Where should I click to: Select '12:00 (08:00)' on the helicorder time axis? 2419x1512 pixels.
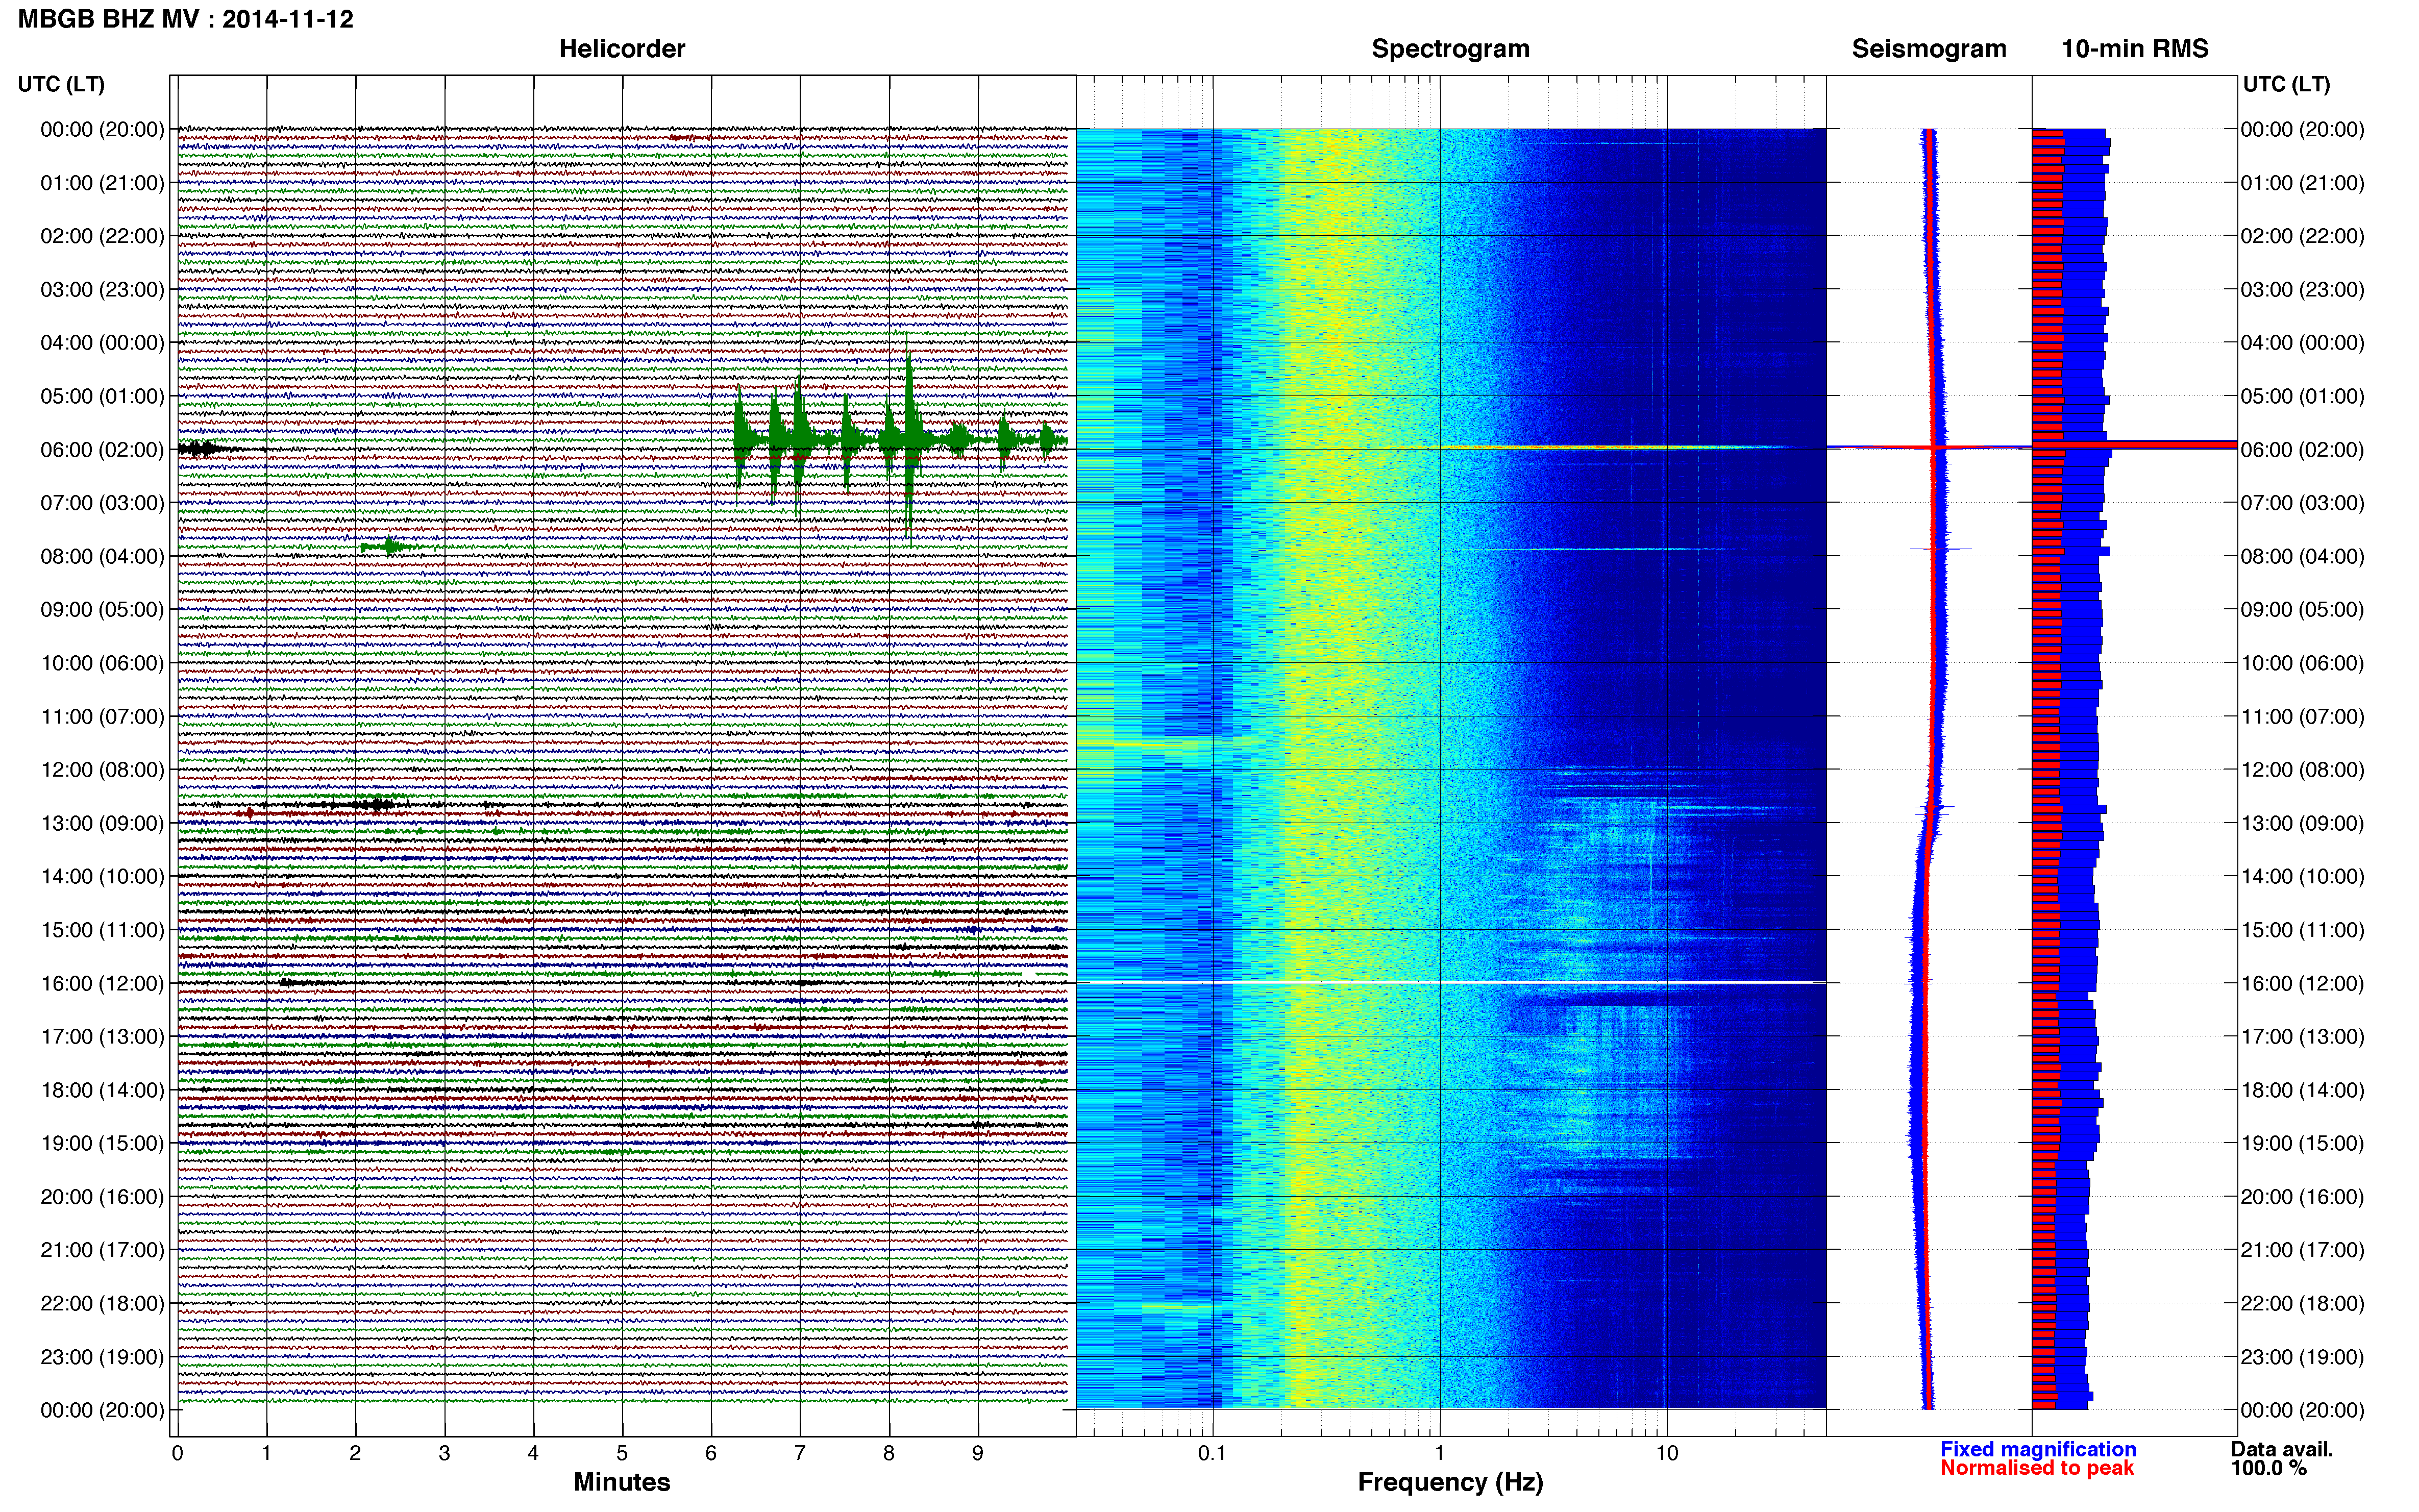coord(102,770)
